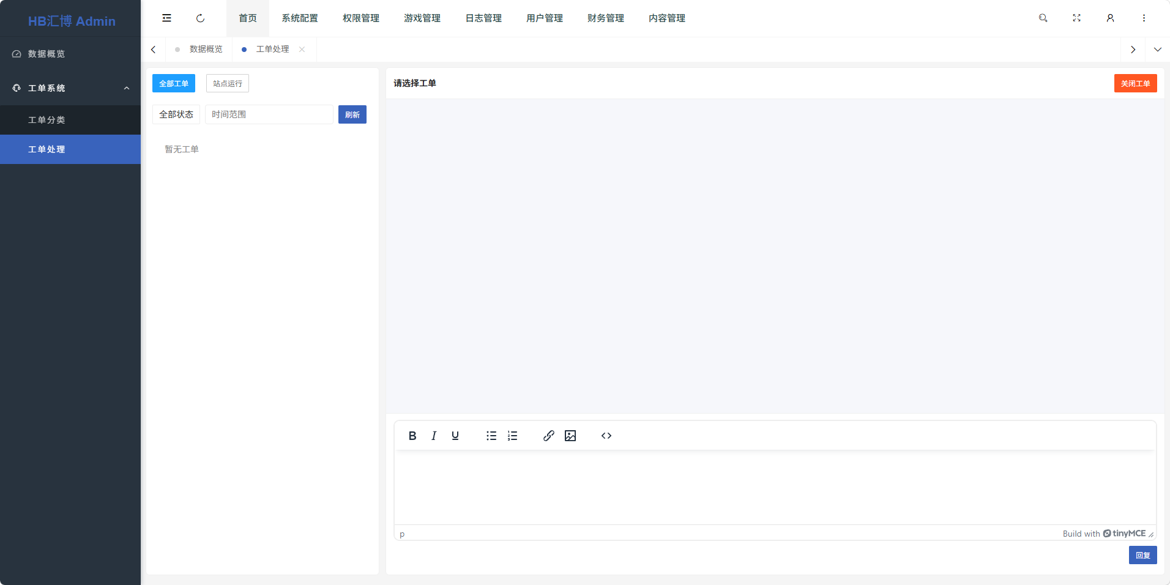
Task: Click the 请选择工单 header text
Action: pos(415,83)
